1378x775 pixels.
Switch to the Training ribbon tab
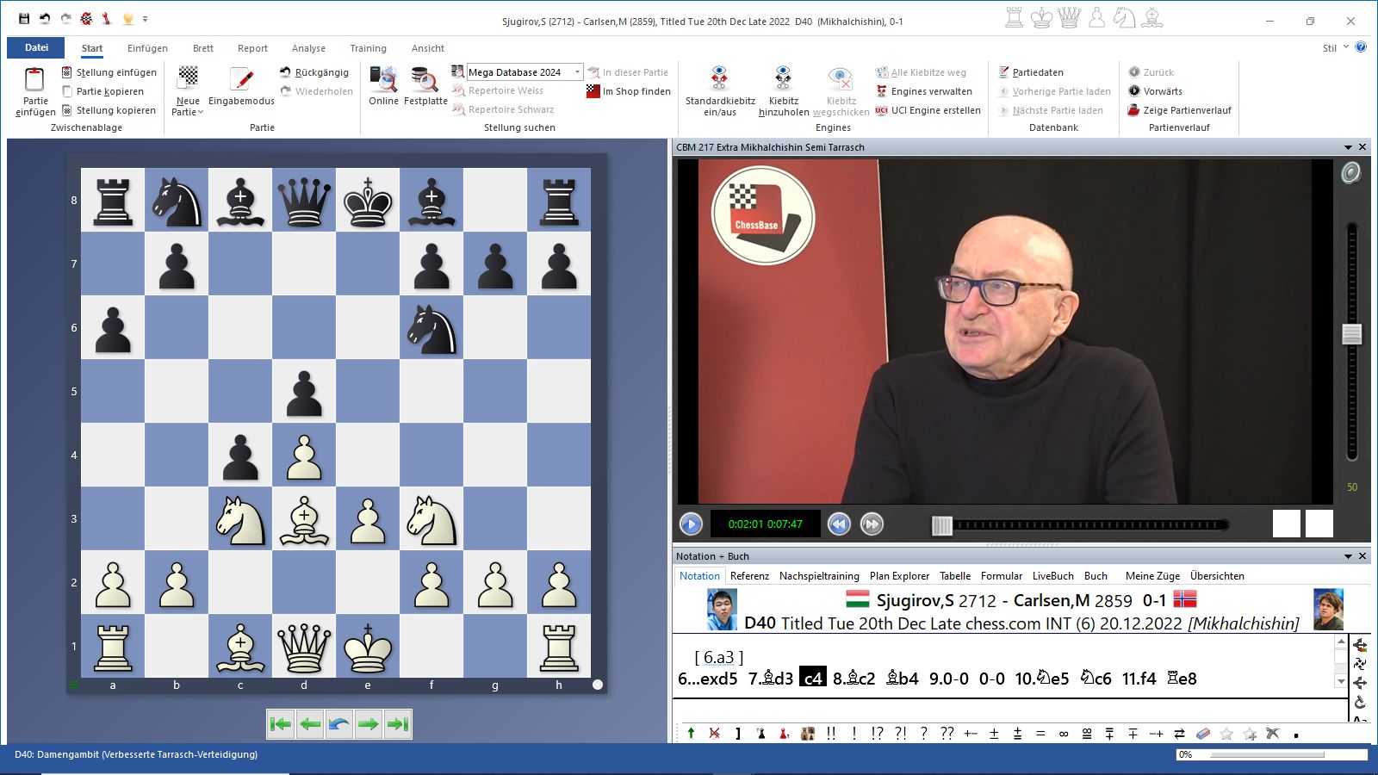[369, 48]
